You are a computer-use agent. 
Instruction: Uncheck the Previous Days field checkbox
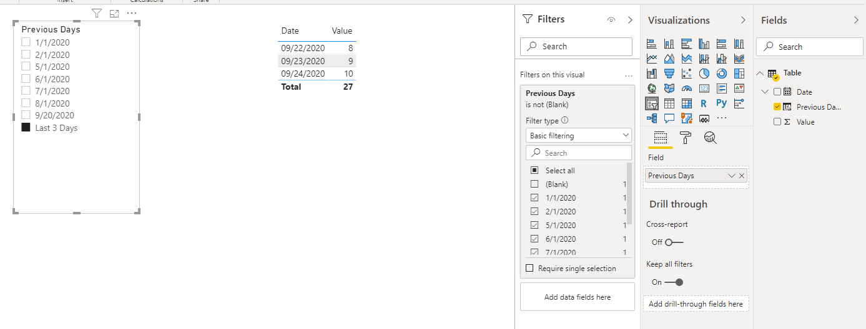777,107
